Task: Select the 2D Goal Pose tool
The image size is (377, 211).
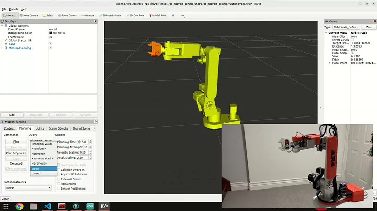Action: 135,15
